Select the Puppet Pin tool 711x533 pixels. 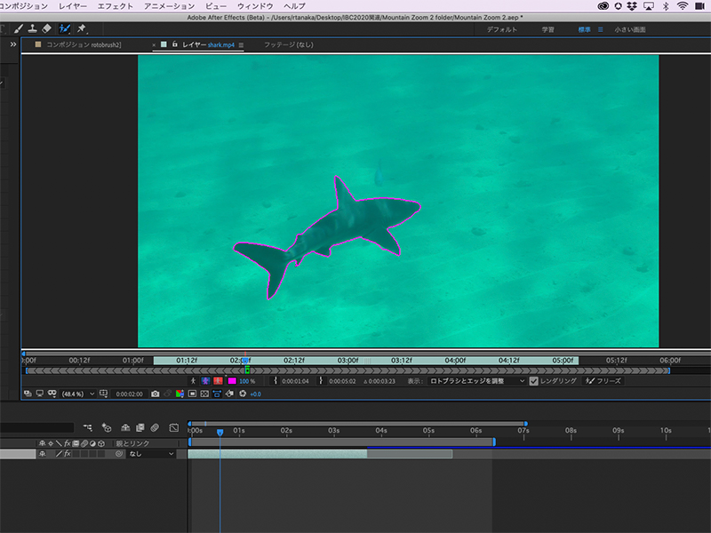pyautogui.click(x=81, y=29)
